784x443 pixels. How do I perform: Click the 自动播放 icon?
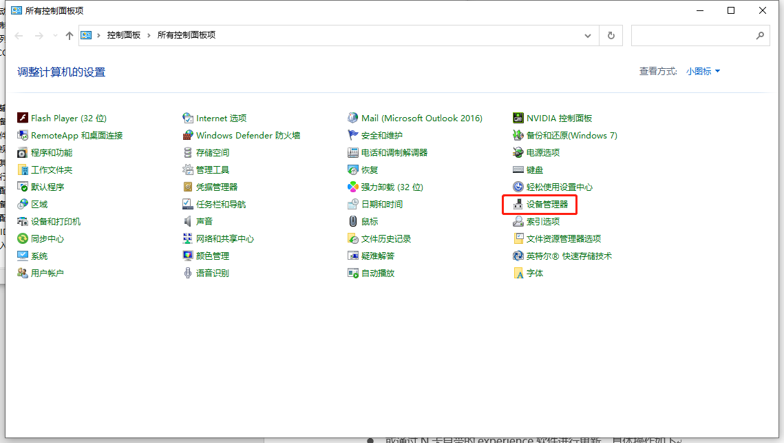coord(353,273)
